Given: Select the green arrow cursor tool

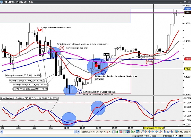Looking at the screenshot, I should click(133, 132).
